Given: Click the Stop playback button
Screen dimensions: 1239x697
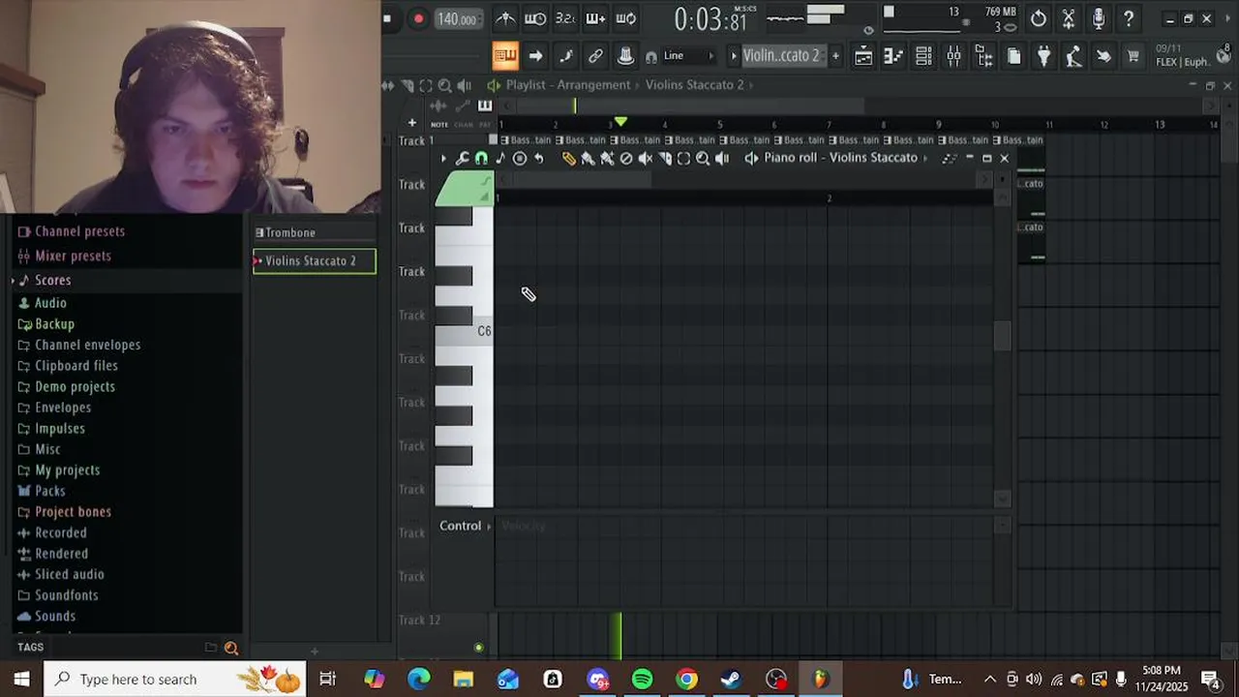Looking at the screenshot, I should (x=387, y=18).
